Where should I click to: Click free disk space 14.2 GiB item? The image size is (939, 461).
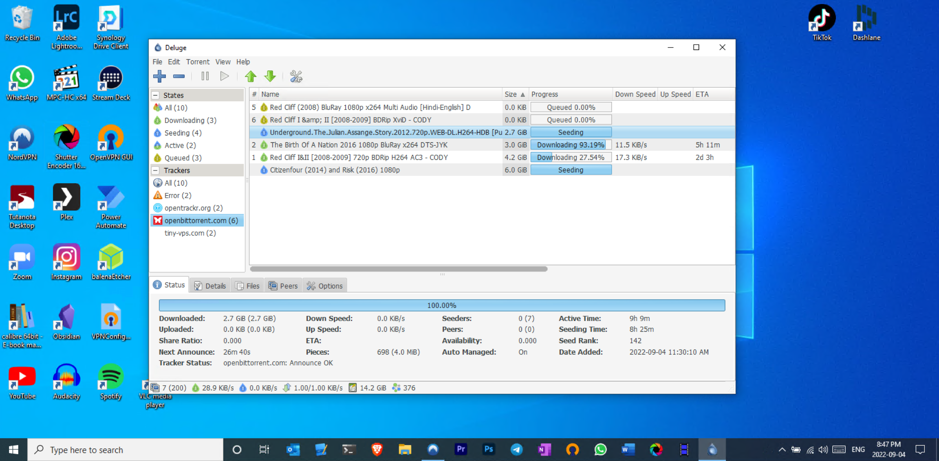(368, 388)
